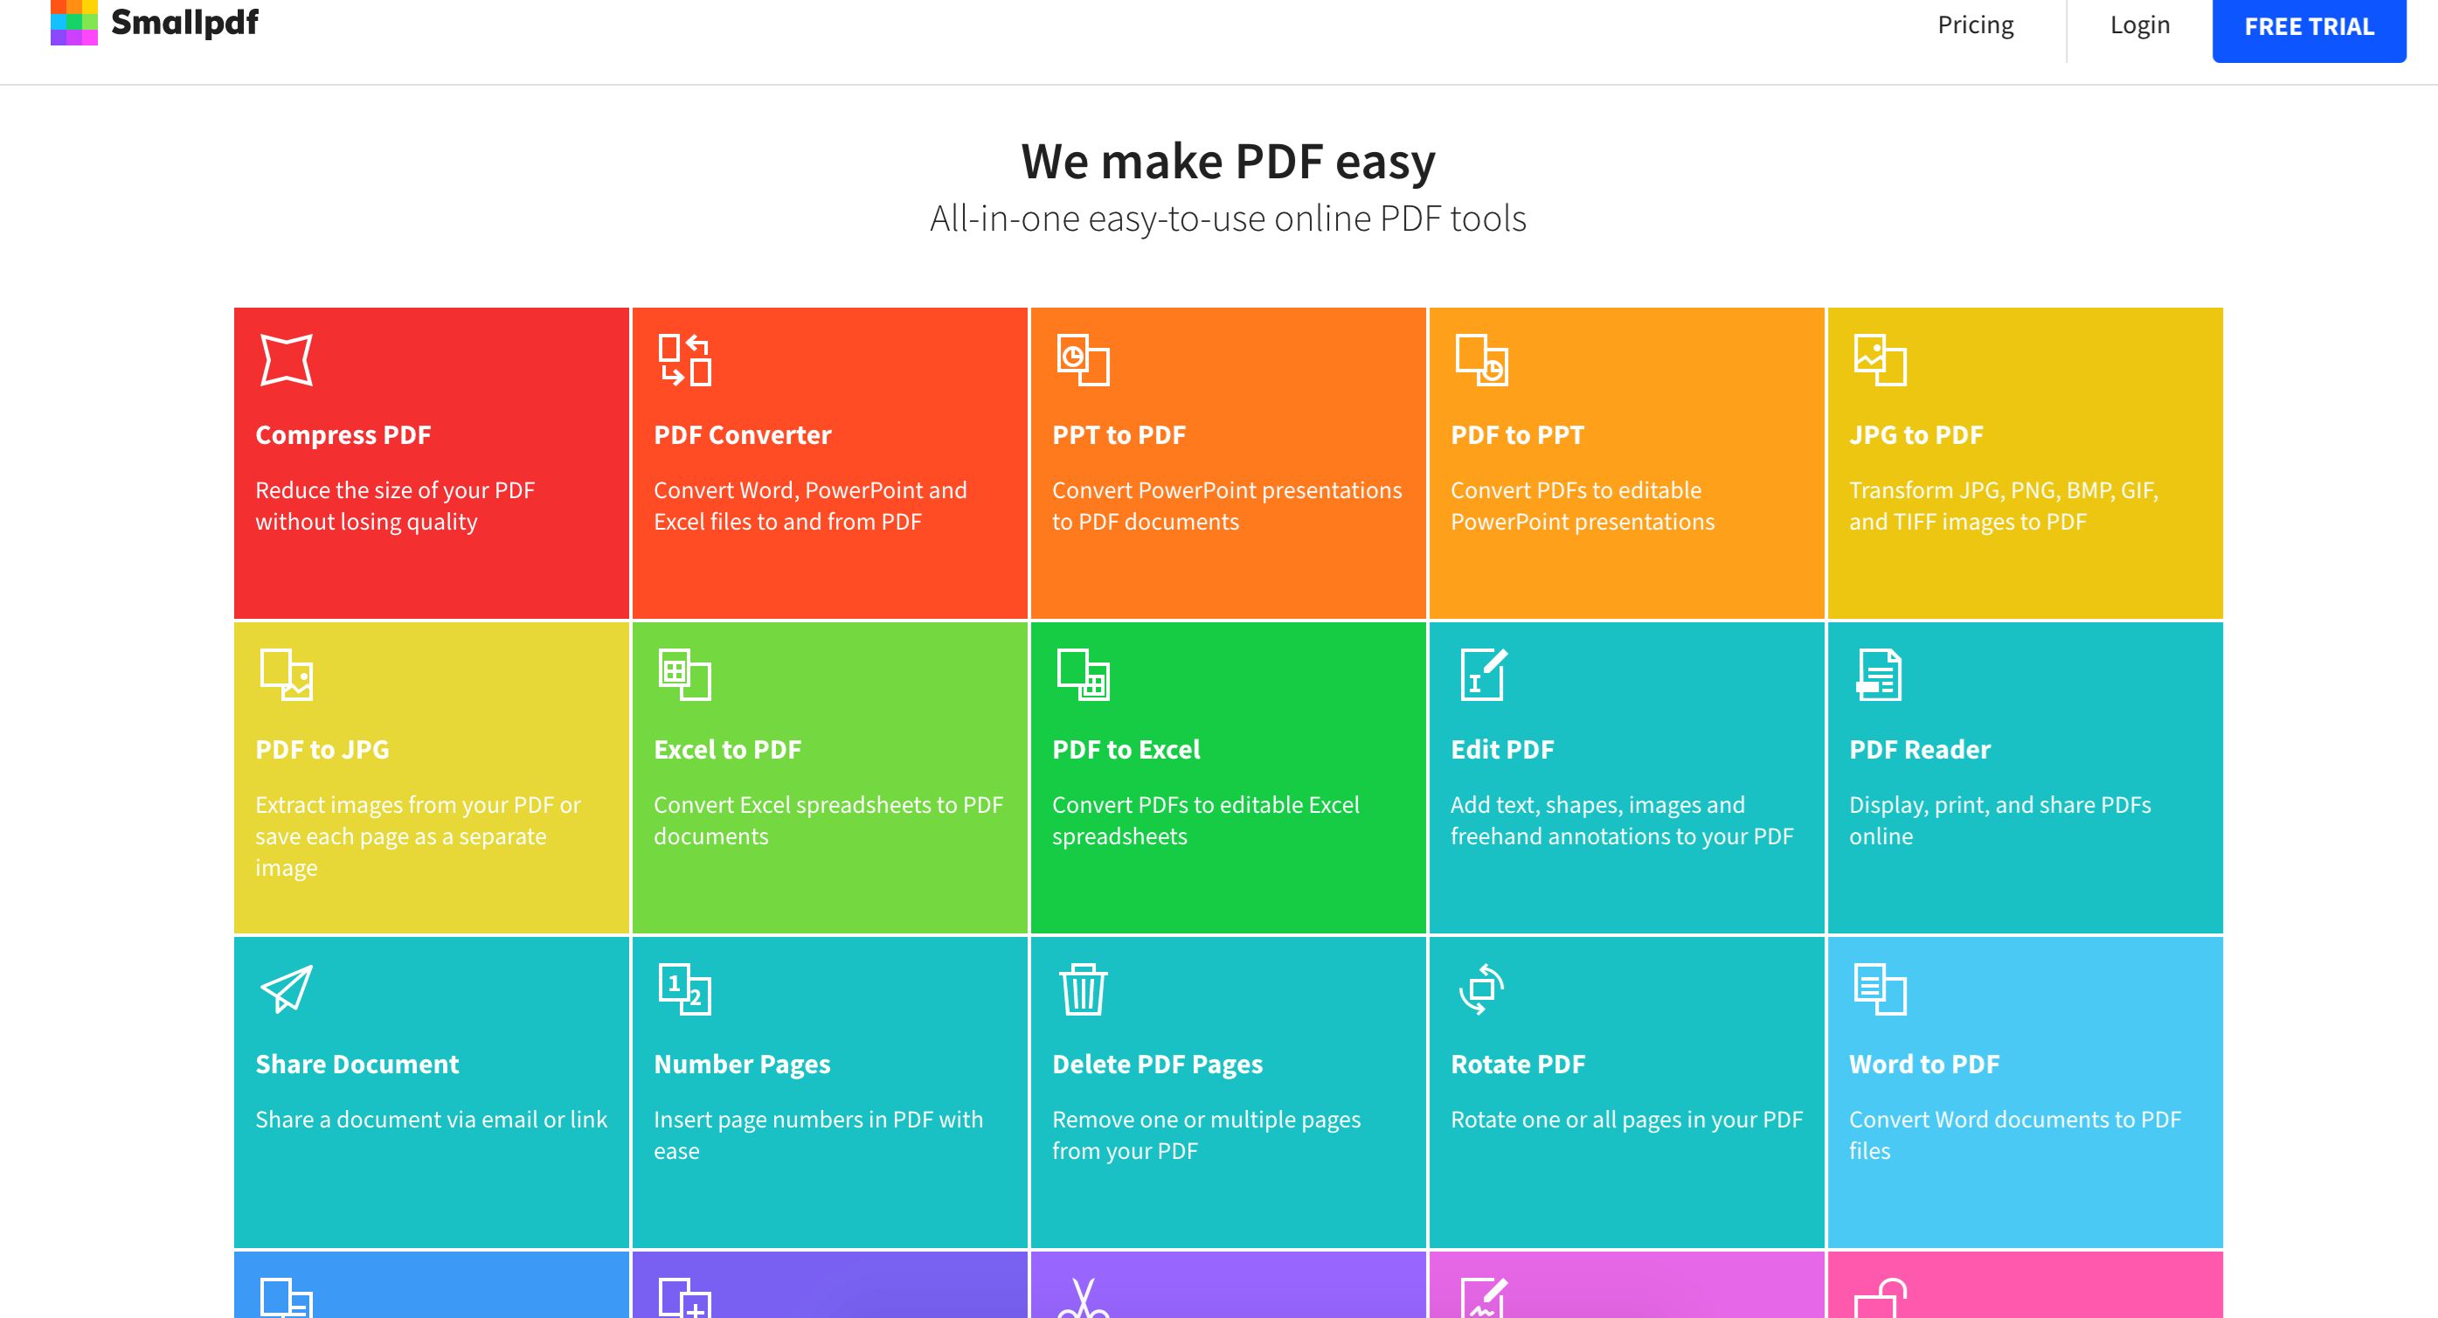The width and height of the screenshot is (2438, 1318).
Task: Open the Excel to PDF title link
Action: tap(727, 749)
